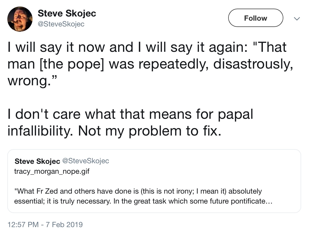Click the "Not my problem to fix." sentence

[150, 131]
